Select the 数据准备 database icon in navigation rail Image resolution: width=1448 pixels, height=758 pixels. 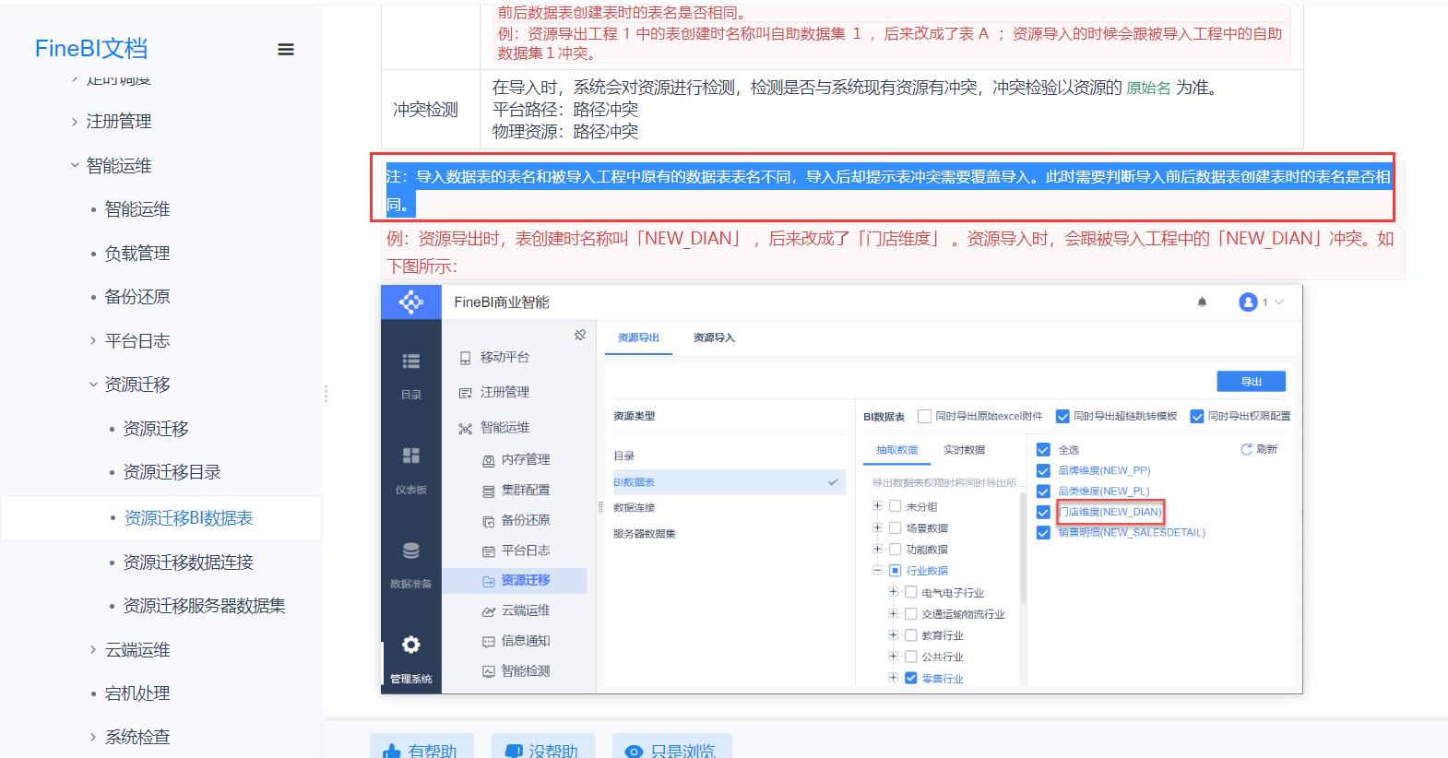pos(411,551)
